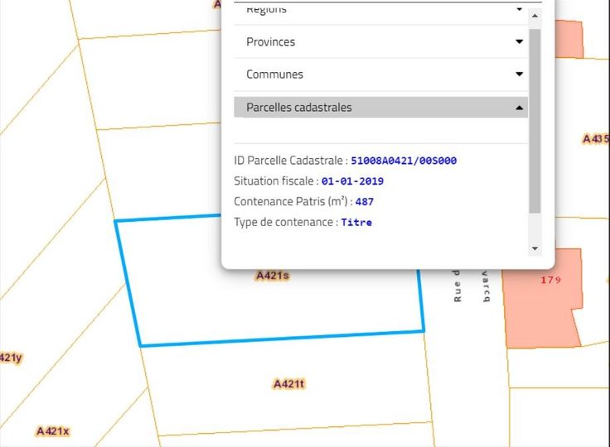This screenshot has width=610, height=447.
Task: Click the Parcelles cadastrales header text
Action: (298, 108)
